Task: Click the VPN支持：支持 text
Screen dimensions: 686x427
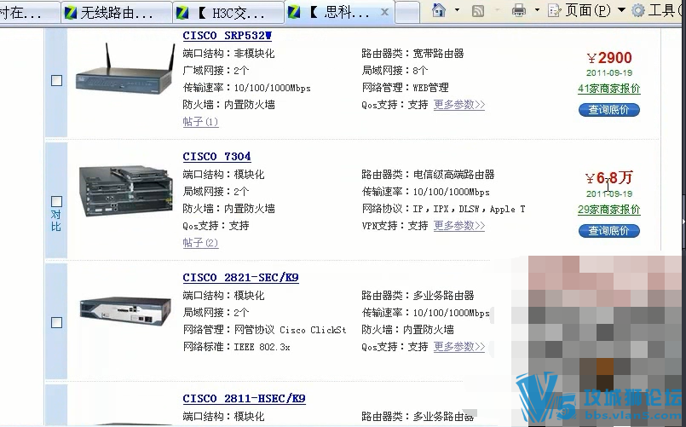Action: pos(395,226)
